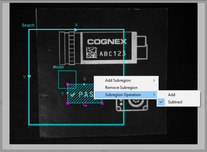Click the hatched subregion's X-axis arrow
The height and width of the screenshot is (152, 207).
click(x=84, y=84)
